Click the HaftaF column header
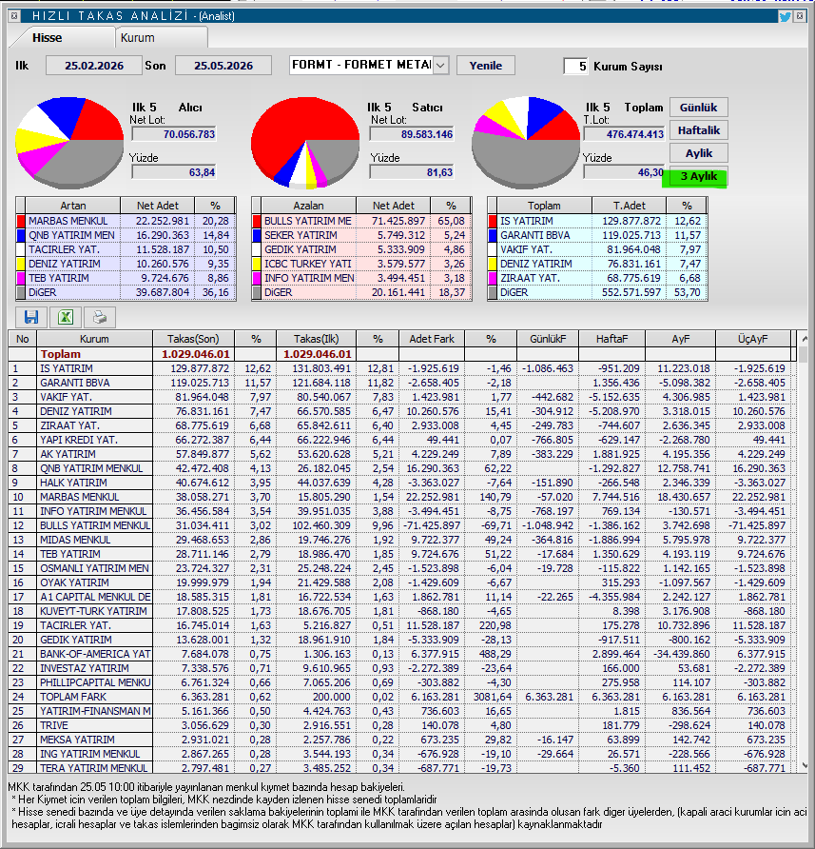Screen dimensions: 815x849 pos(612,339)
